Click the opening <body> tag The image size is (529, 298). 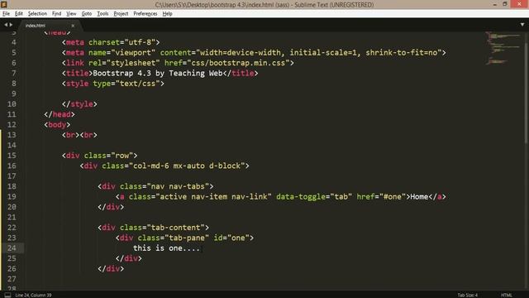pos(57,125)
